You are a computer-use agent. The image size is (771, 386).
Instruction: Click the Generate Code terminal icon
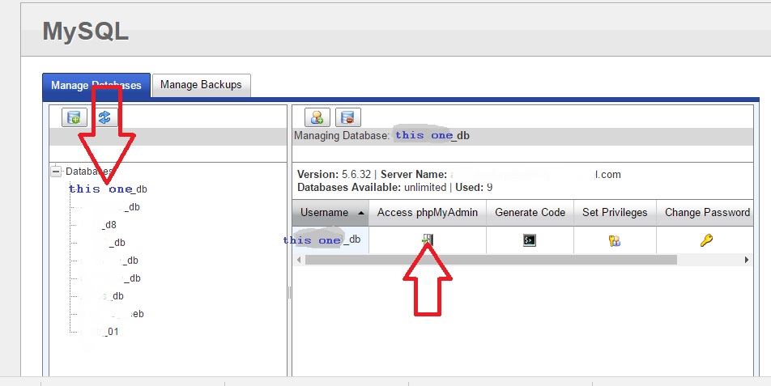coord(530,240)
